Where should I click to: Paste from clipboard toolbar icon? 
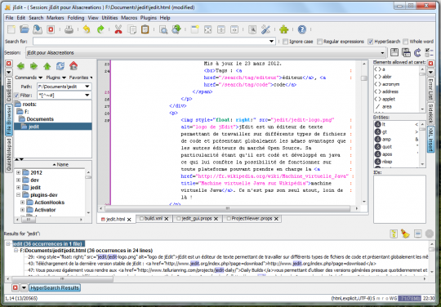tap(145, 29)
